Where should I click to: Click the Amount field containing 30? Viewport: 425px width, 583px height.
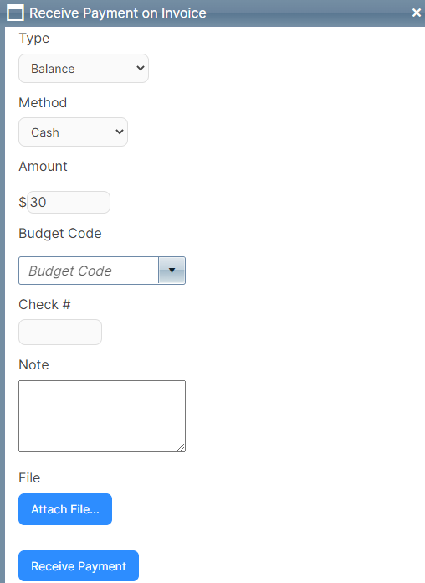69,202
